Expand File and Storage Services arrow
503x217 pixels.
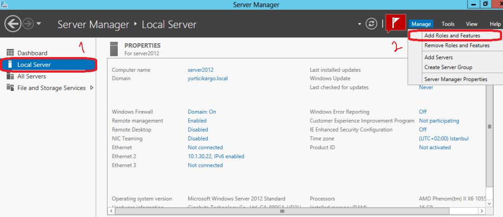pyautogui.click(x=92, y=88)
